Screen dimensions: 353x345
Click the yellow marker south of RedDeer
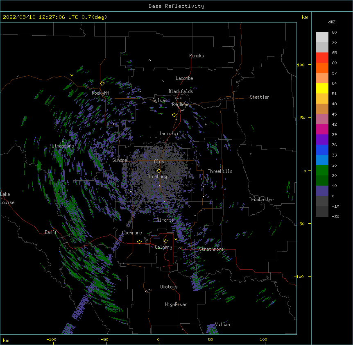tap(174, 115)
